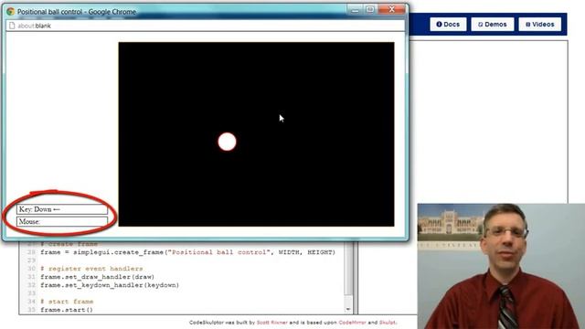
Task: Minimize the Positional ball control window
Action: (x=355, y=10)
